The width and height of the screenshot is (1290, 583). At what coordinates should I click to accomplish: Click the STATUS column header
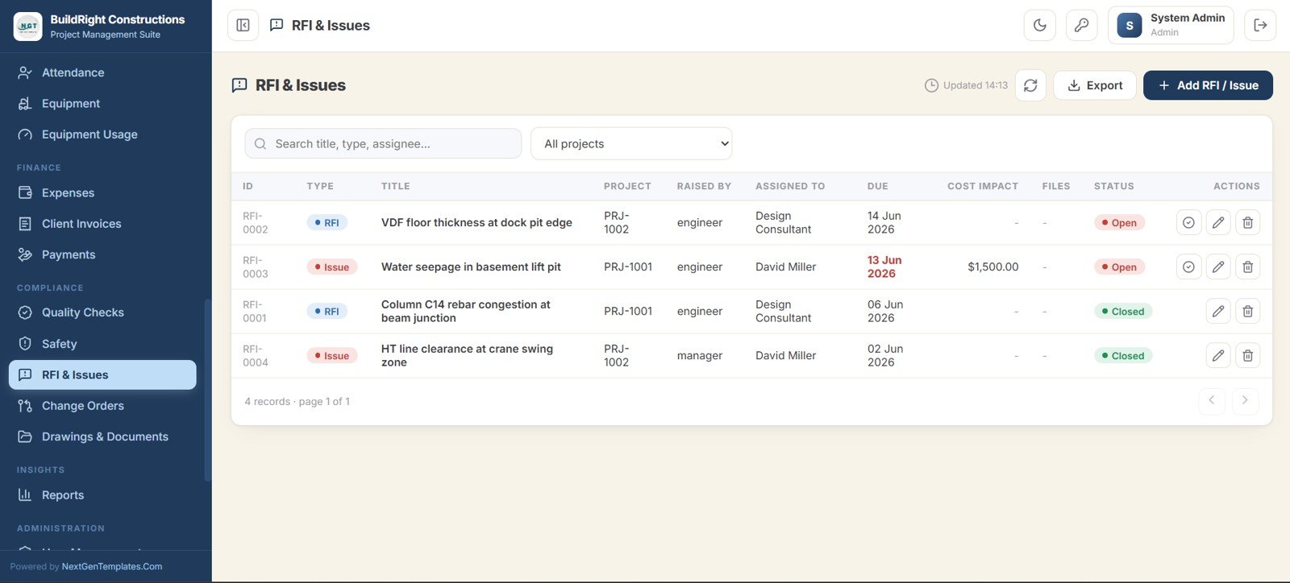point(1113,186)
